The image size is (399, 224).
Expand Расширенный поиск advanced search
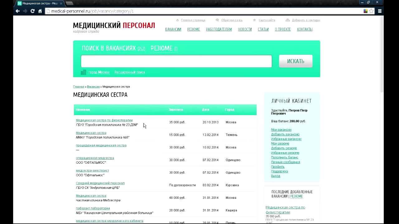(x=130, y=72)
